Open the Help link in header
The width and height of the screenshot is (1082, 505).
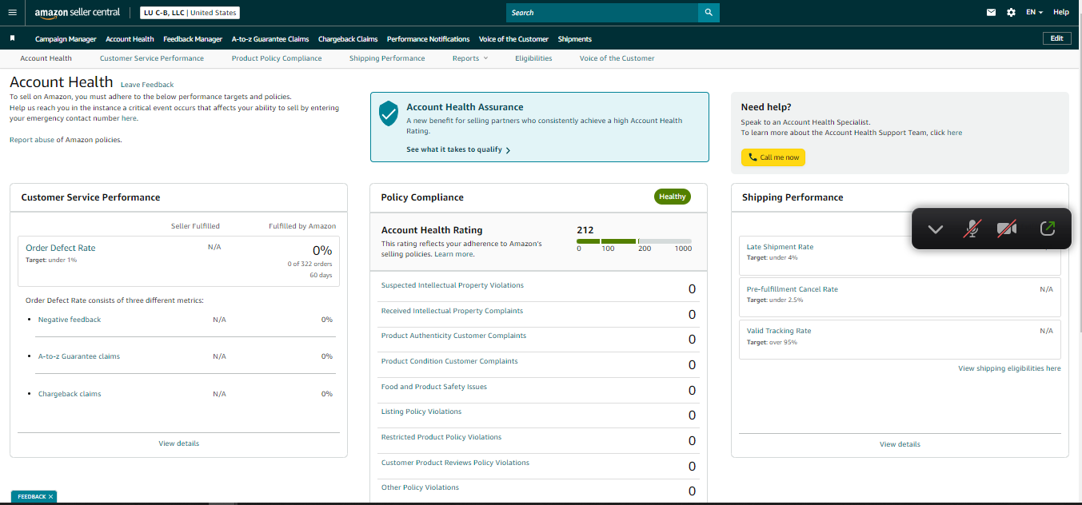[1061, 13]
